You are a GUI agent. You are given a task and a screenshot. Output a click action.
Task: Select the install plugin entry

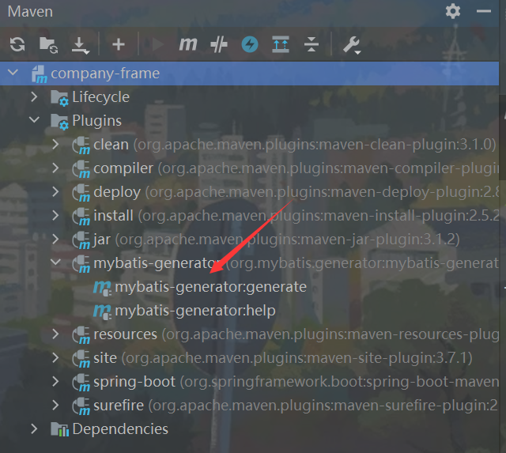296,216
